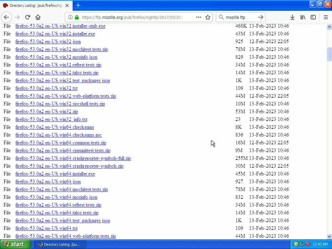Open win64.checksums.asc link
Image resolution: width=332 pixels, height=249 pixels.
tap(58, 135)
